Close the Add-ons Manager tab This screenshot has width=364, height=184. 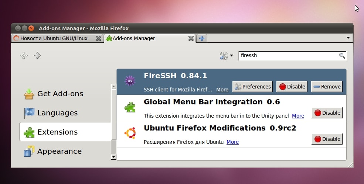tap(191, 38)
